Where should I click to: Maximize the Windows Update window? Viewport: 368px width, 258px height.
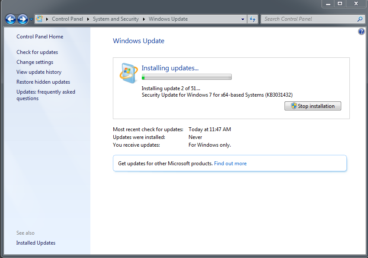coord(339,3)
